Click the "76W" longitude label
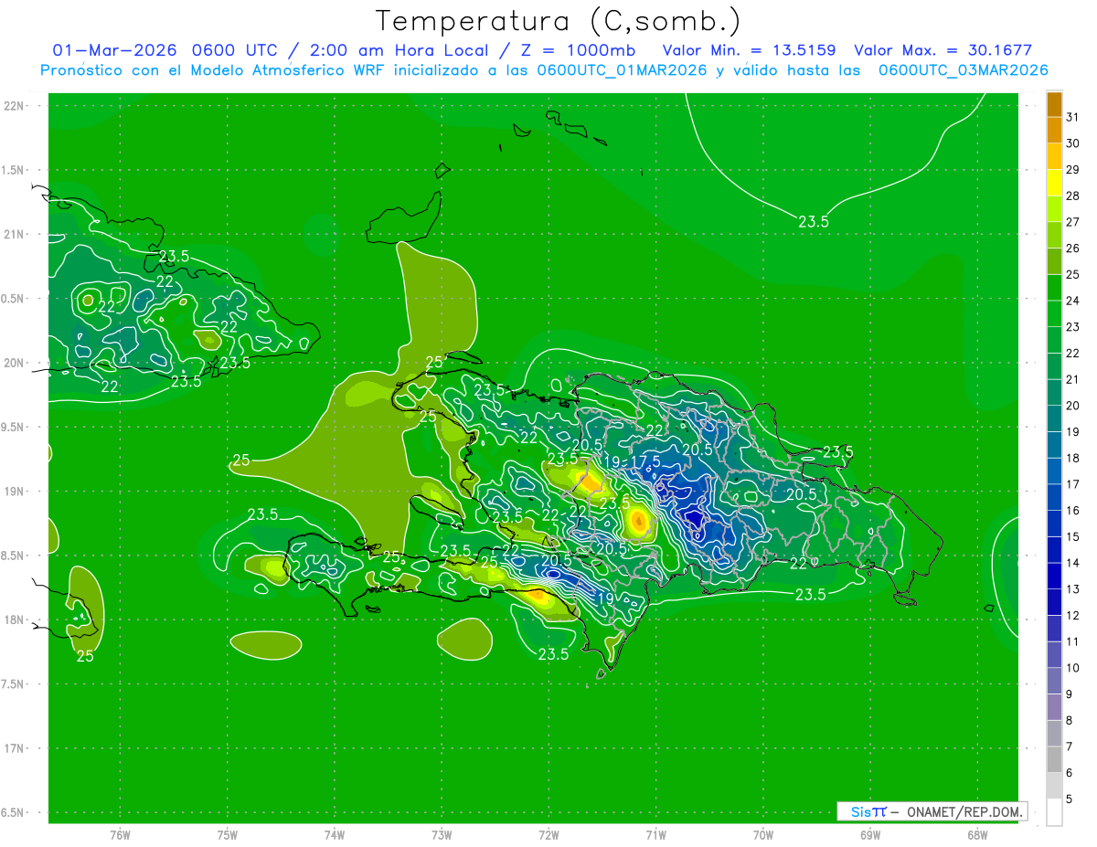 point(120,835)
